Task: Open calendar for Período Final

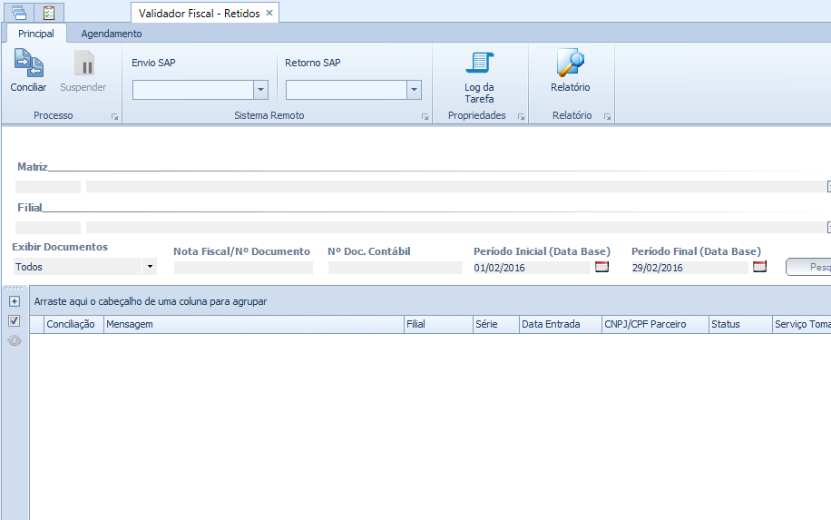Action: 759,267
